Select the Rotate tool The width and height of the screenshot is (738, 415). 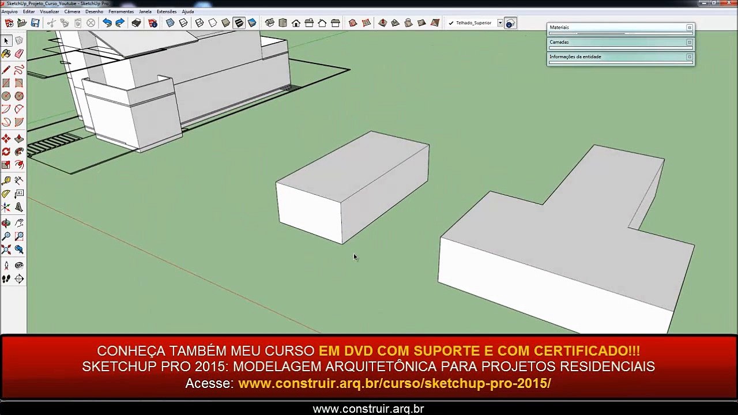(x=6, y=152)
